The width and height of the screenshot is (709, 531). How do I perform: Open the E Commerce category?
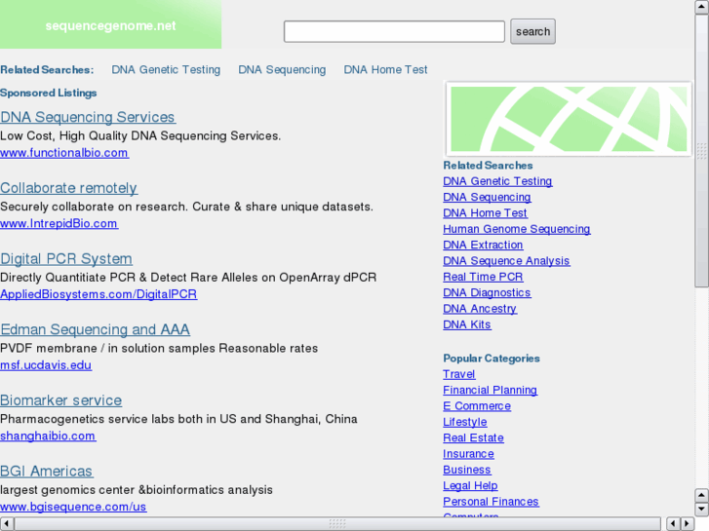pyautogui.click(x=477, y=406)
